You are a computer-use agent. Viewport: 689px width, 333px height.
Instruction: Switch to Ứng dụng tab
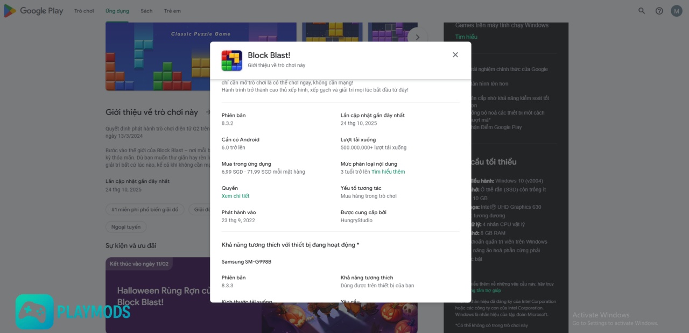(117, 11)
